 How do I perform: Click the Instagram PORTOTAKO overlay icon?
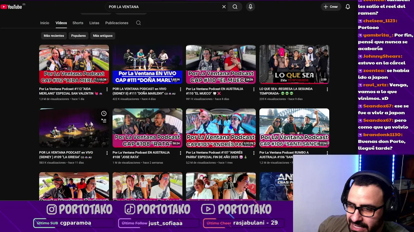click(52, 209)
